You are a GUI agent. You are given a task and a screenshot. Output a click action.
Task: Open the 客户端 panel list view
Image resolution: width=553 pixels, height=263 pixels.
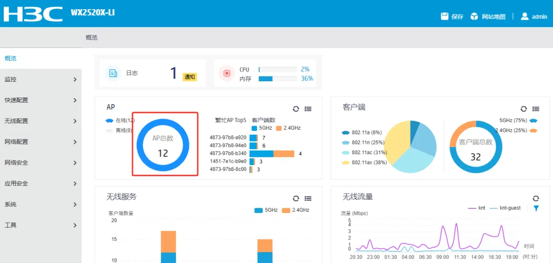coord(536,109)
